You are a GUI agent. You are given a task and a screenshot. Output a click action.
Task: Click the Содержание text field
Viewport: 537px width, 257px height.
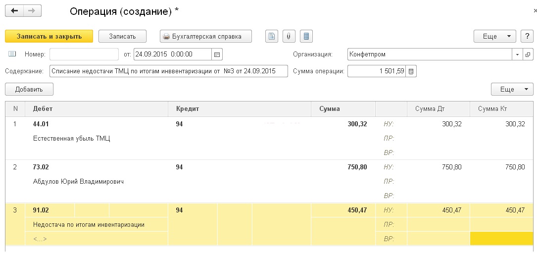(168, 71)
